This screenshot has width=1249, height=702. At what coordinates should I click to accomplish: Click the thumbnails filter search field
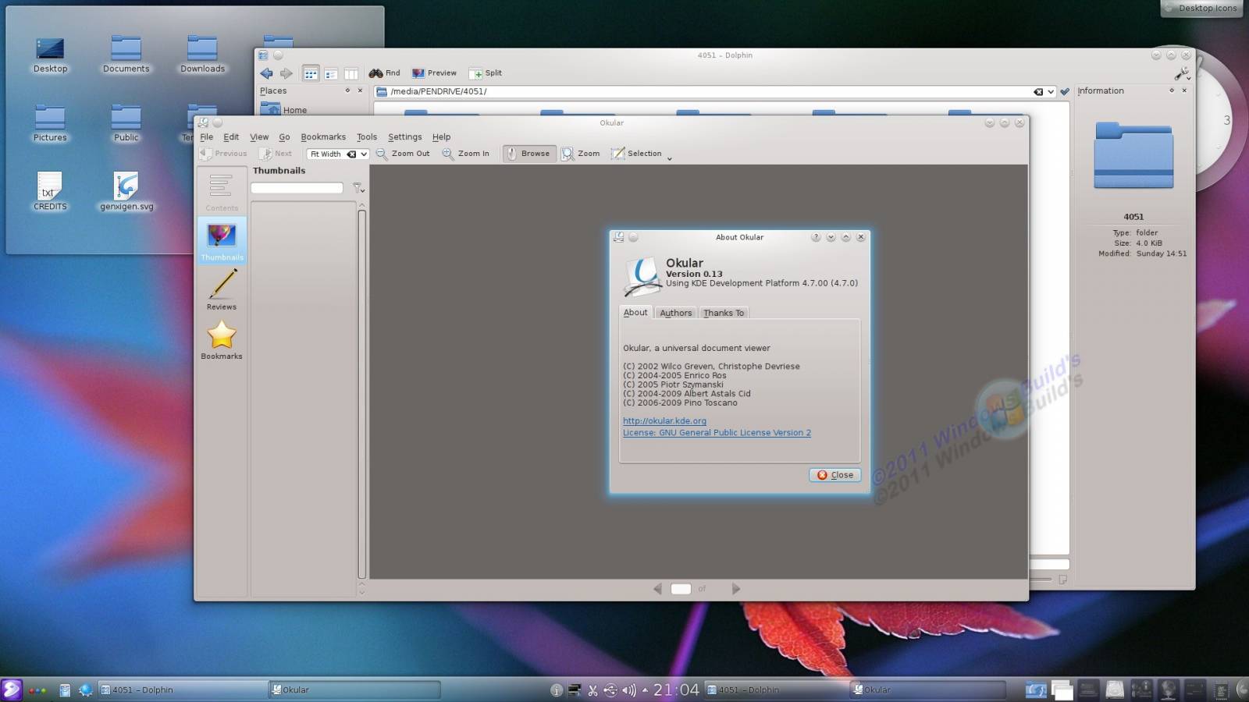click(297, 188)
